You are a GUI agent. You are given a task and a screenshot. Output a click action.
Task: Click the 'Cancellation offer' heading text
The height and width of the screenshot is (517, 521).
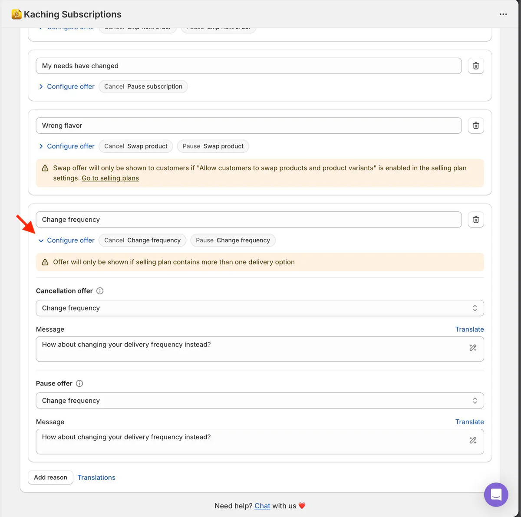point(64,291)
